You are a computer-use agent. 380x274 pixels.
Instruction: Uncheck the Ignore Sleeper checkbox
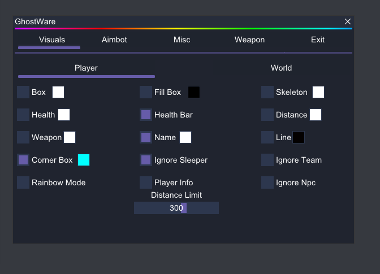tap(146, 160)
